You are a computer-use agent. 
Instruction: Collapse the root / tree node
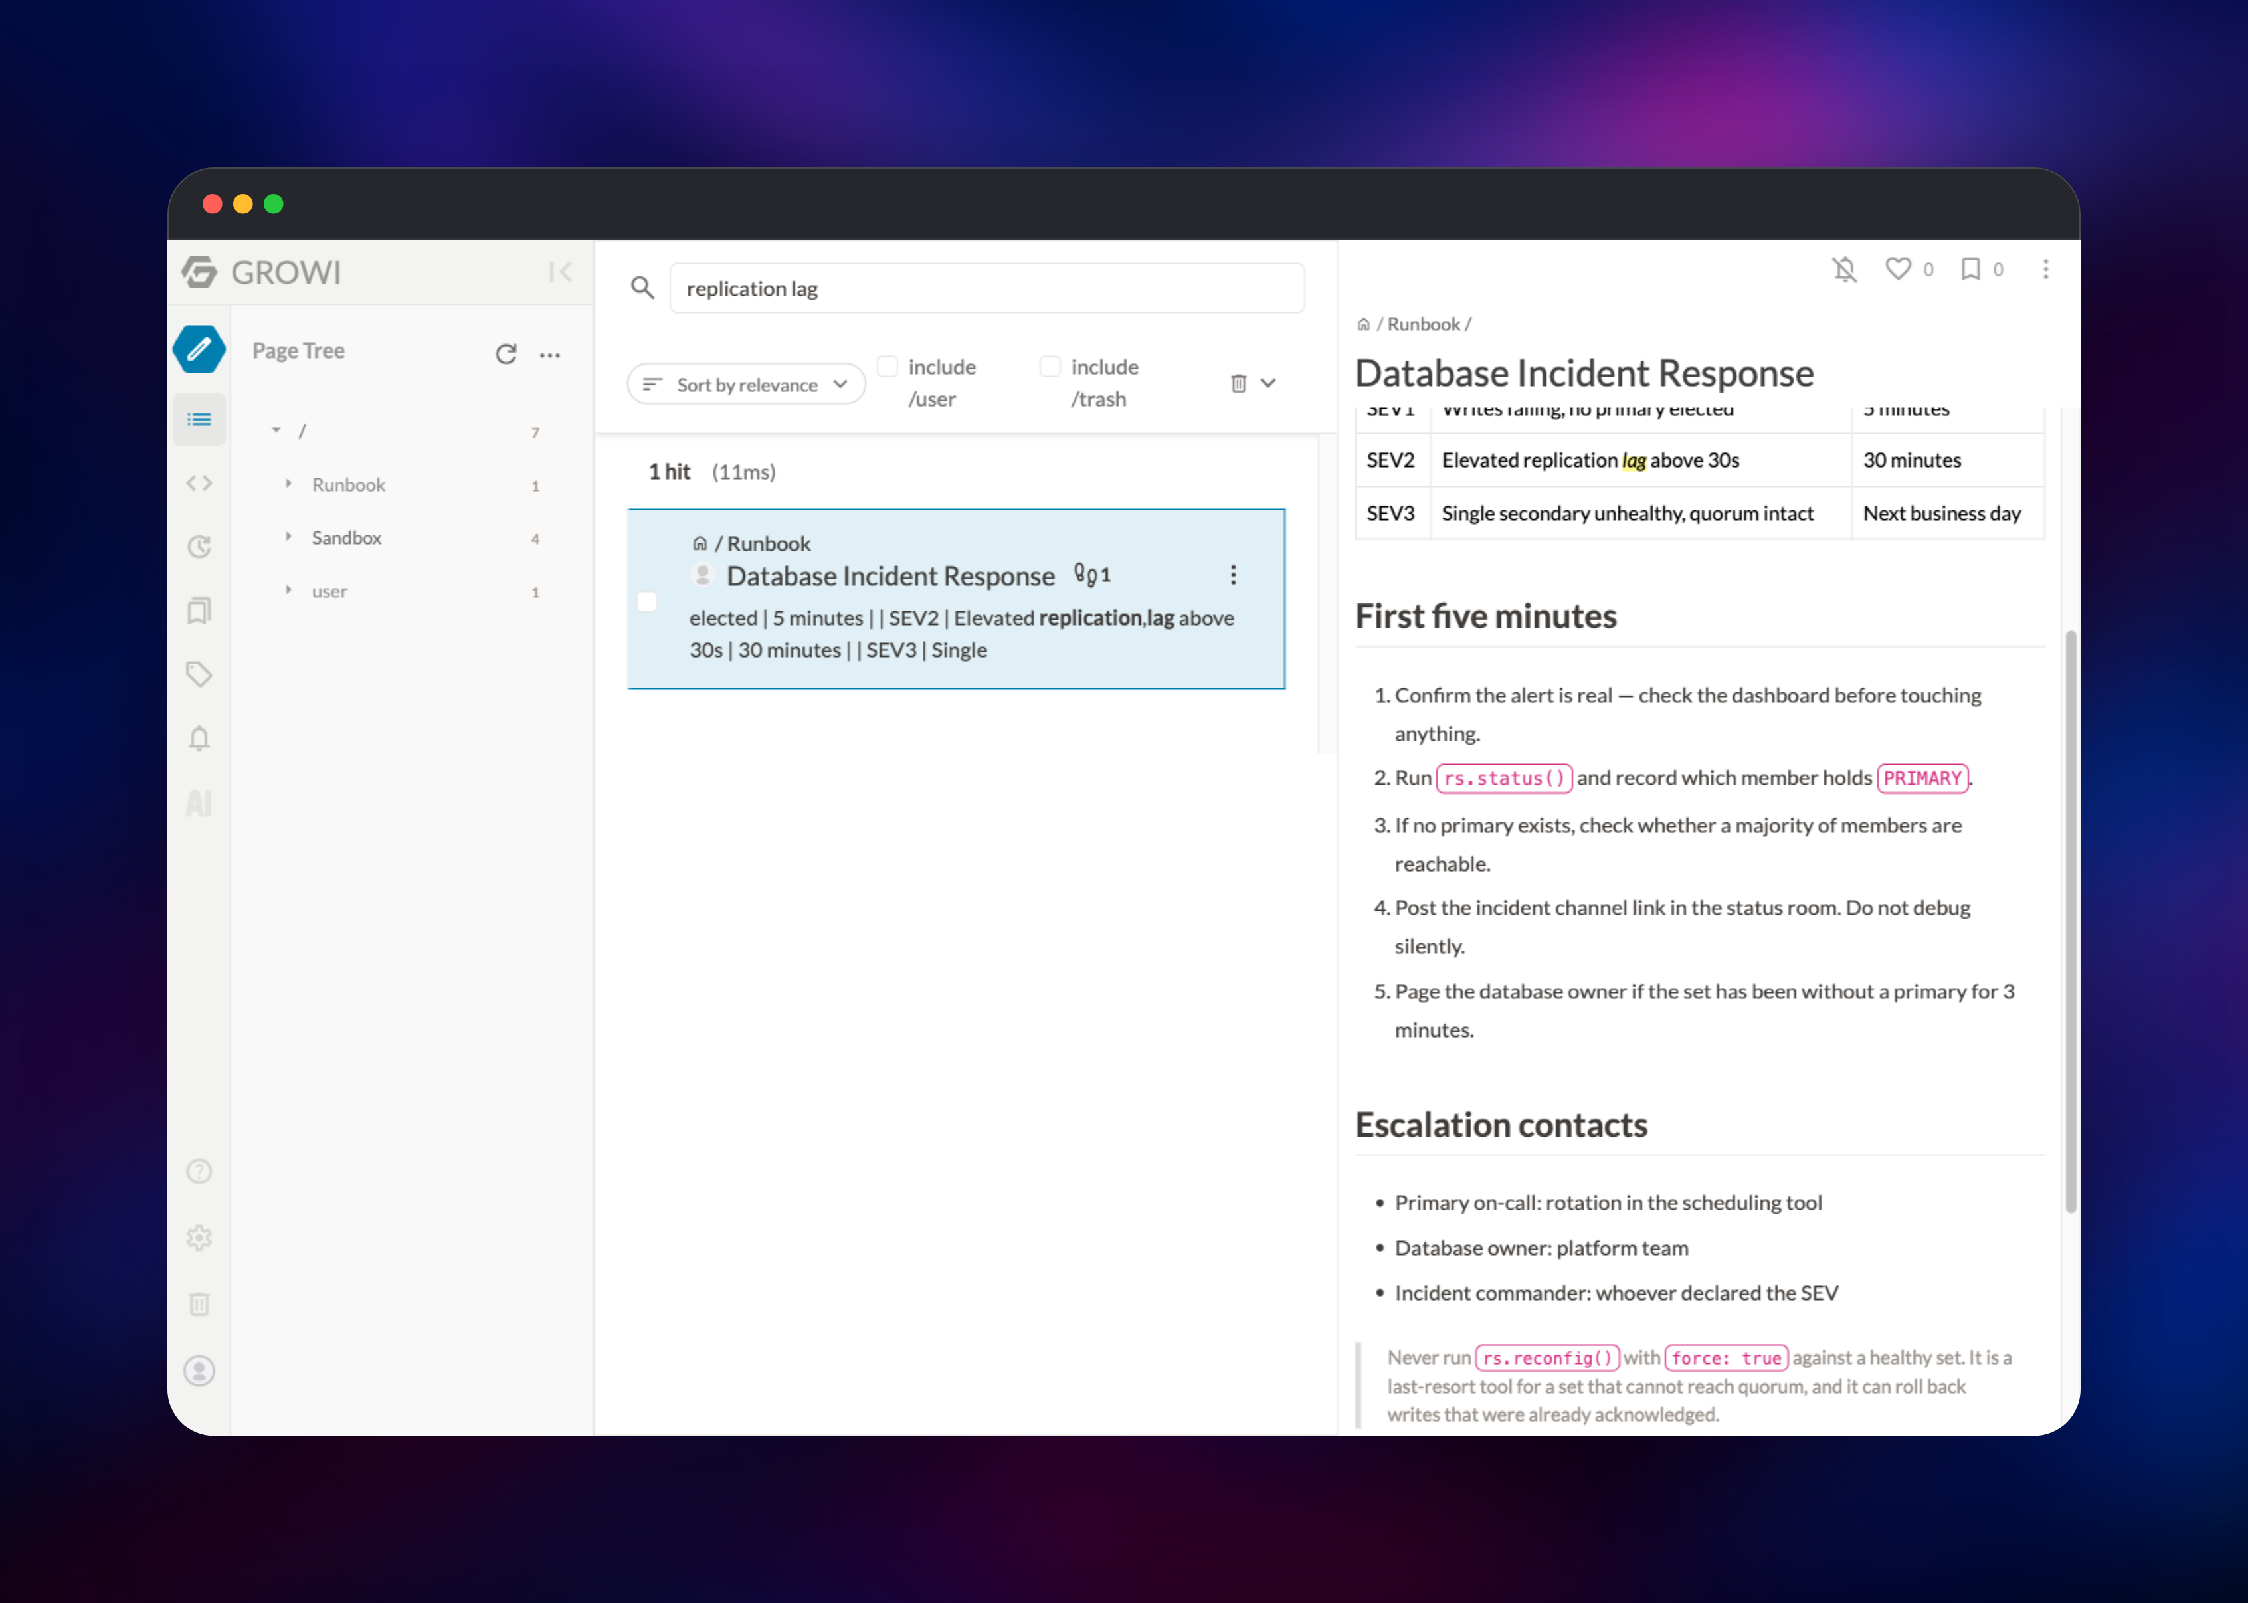coord(276,430)
